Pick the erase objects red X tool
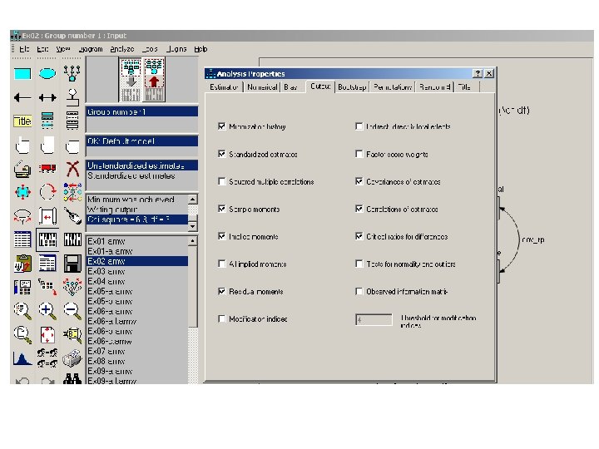 coord(72,169)
